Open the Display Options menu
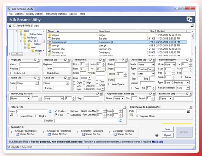This screenshot has height=156, width=202. 35,14
